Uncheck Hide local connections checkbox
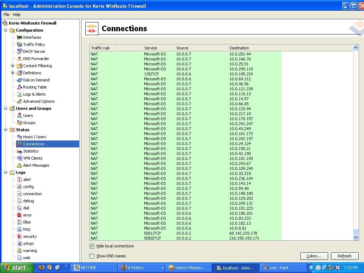This screenshot has width=364, height=273. [92, 246]
